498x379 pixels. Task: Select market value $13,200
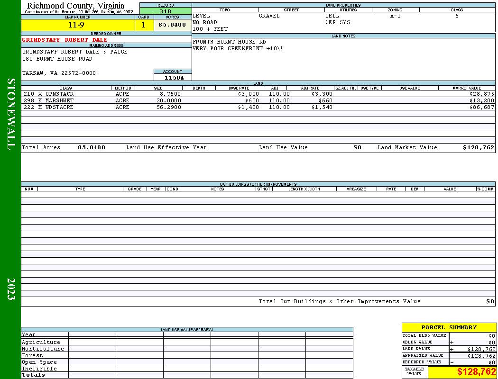click(482, 101)
